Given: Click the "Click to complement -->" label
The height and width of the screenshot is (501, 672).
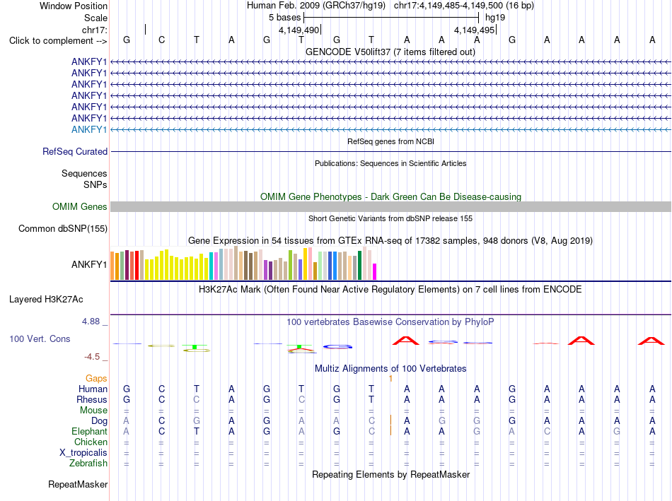Looking at the screenshot, I should click(58, 41).
